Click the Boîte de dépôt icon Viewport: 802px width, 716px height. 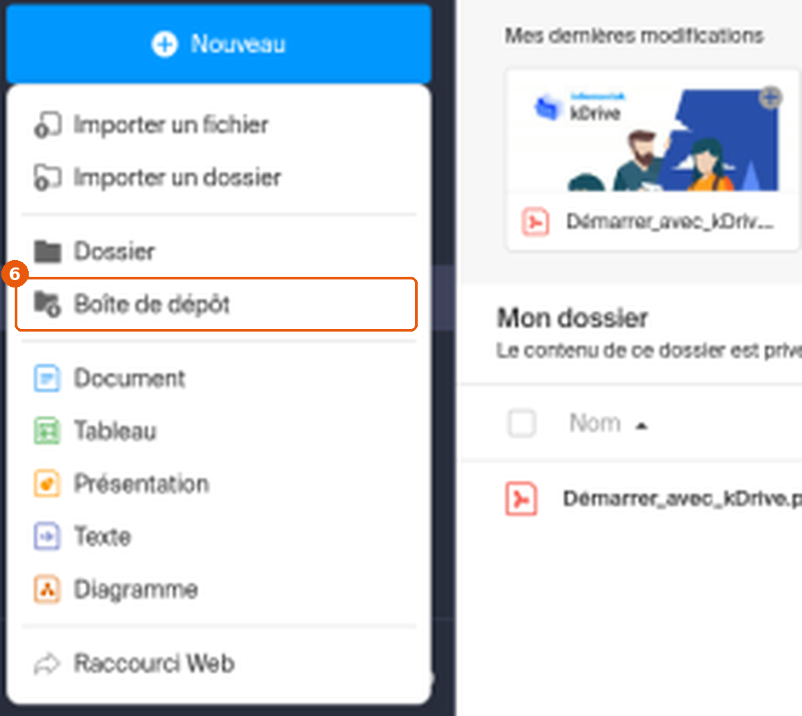click(x=47, y=304)
